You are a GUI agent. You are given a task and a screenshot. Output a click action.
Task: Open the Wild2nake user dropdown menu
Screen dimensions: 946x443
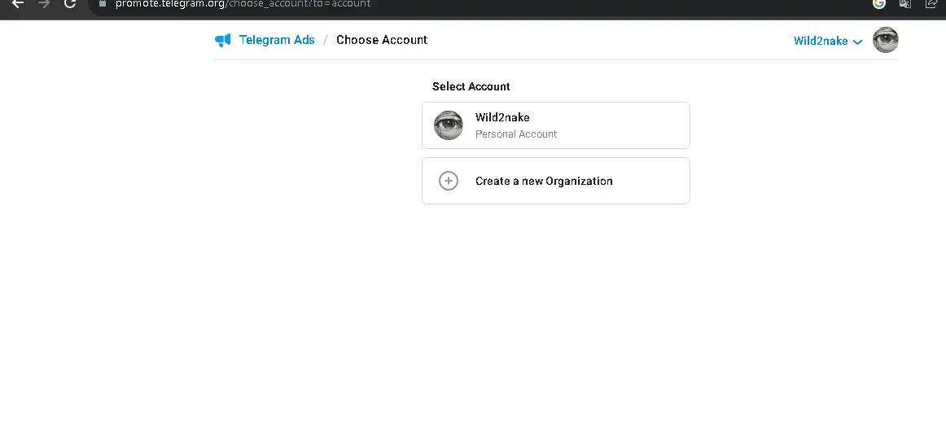[828, 41]
